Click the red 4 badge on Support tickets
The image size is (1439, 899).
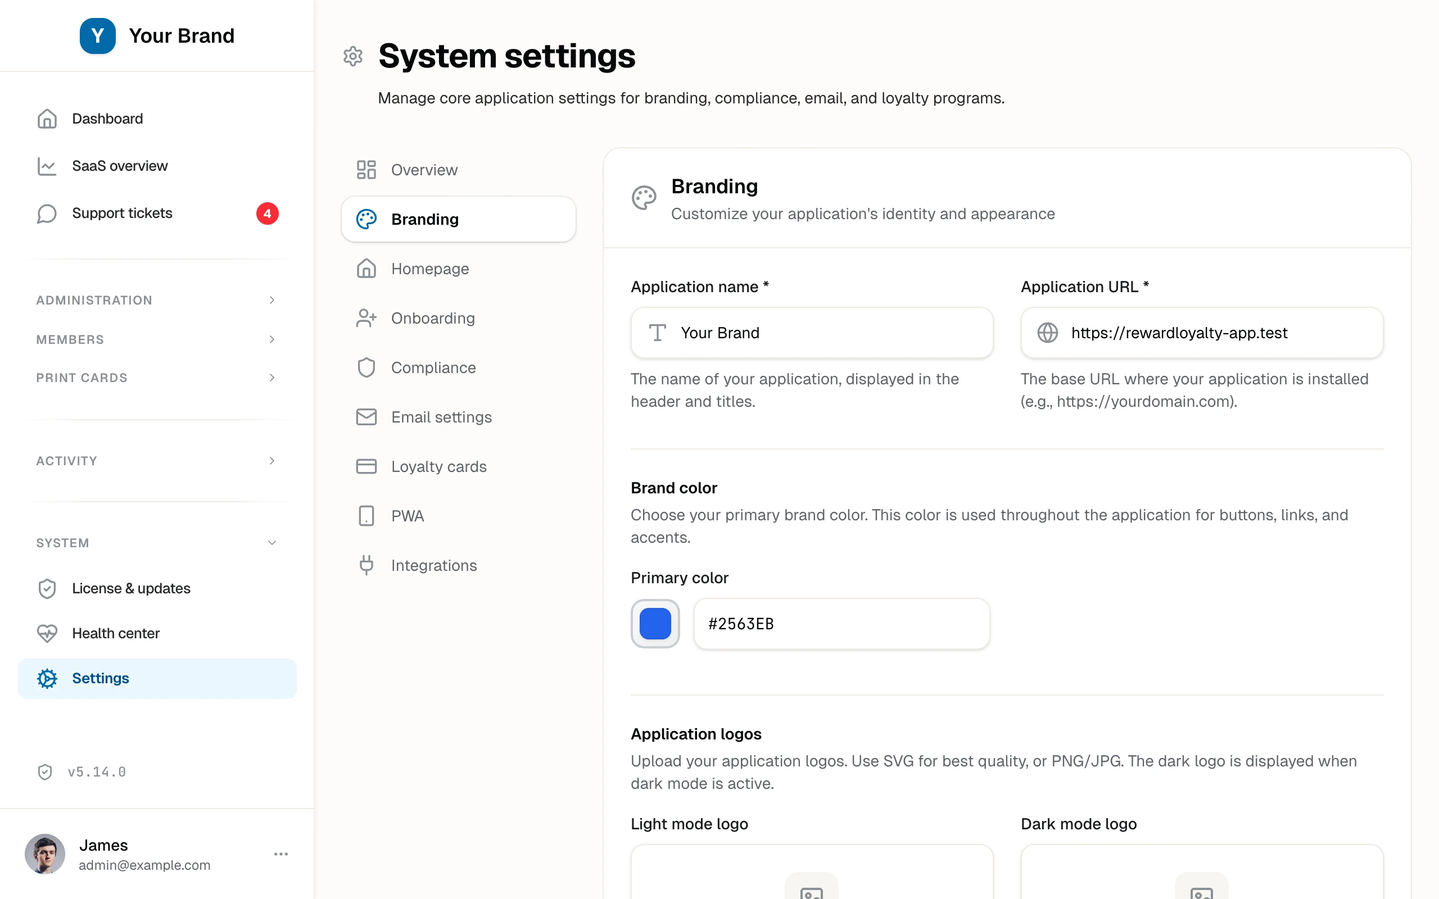point(267,214)
